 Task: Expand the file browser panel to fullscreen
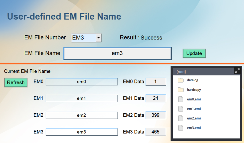tap(237, 71)
